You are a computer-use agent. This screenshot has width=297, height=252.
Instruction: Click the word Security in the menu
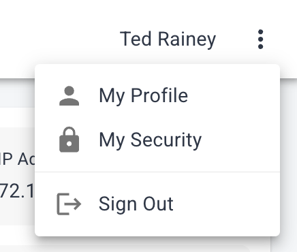pyautogui.click(x=166, y=140)
